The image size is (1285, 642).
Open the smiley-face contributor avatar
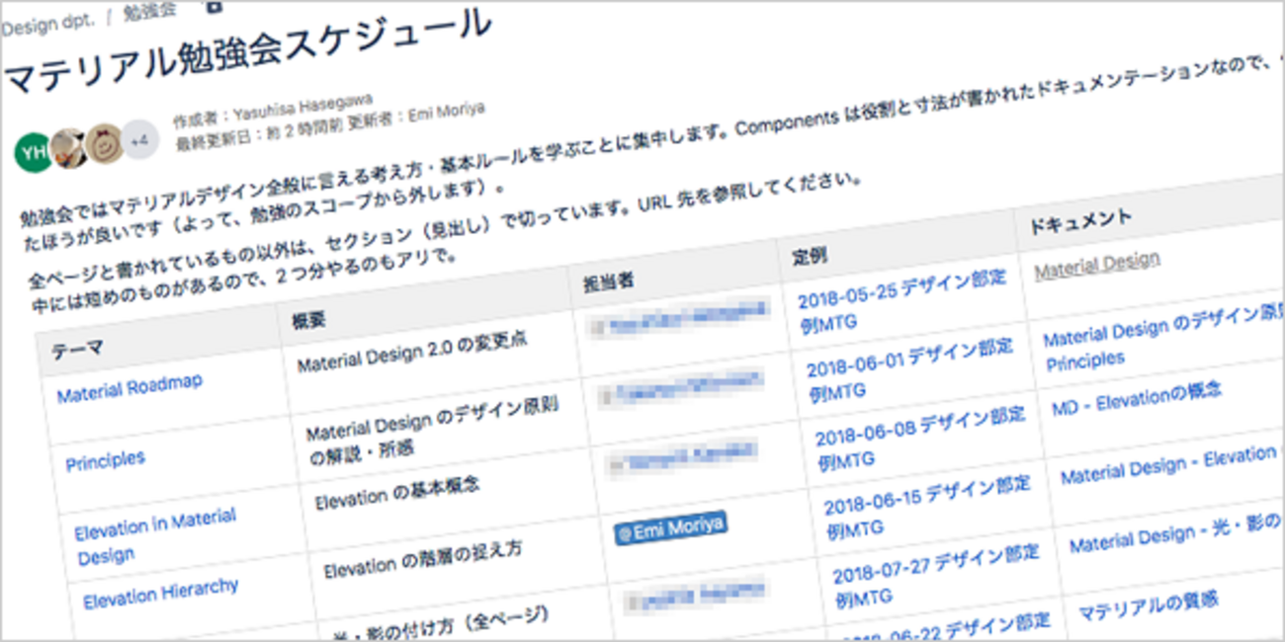coord(103,143)
